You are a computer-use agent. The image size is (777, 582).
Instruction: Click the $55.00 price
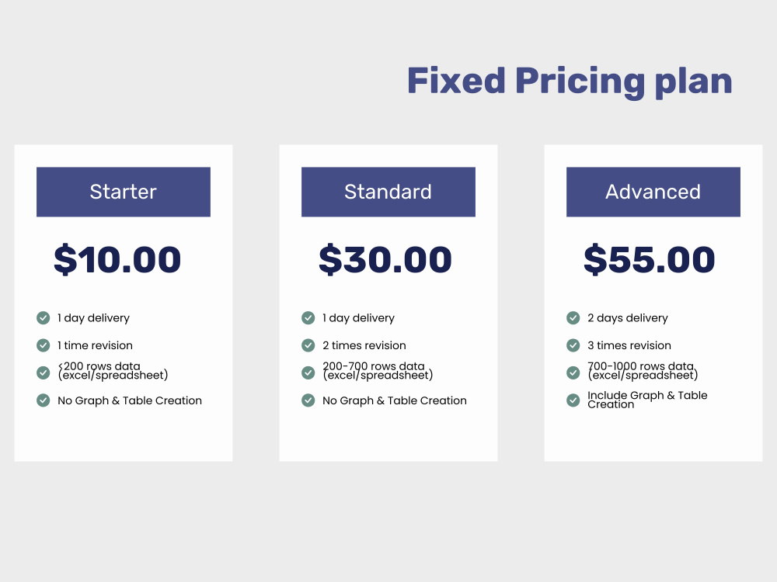click(649, 259)
